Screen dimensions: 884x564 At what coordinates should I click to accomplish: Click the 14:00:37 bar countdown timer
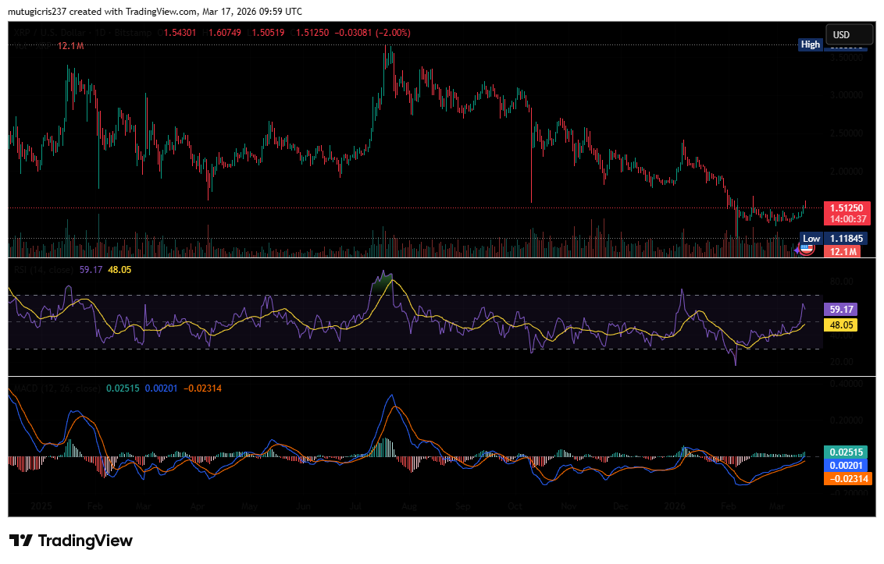pos(847,219)
